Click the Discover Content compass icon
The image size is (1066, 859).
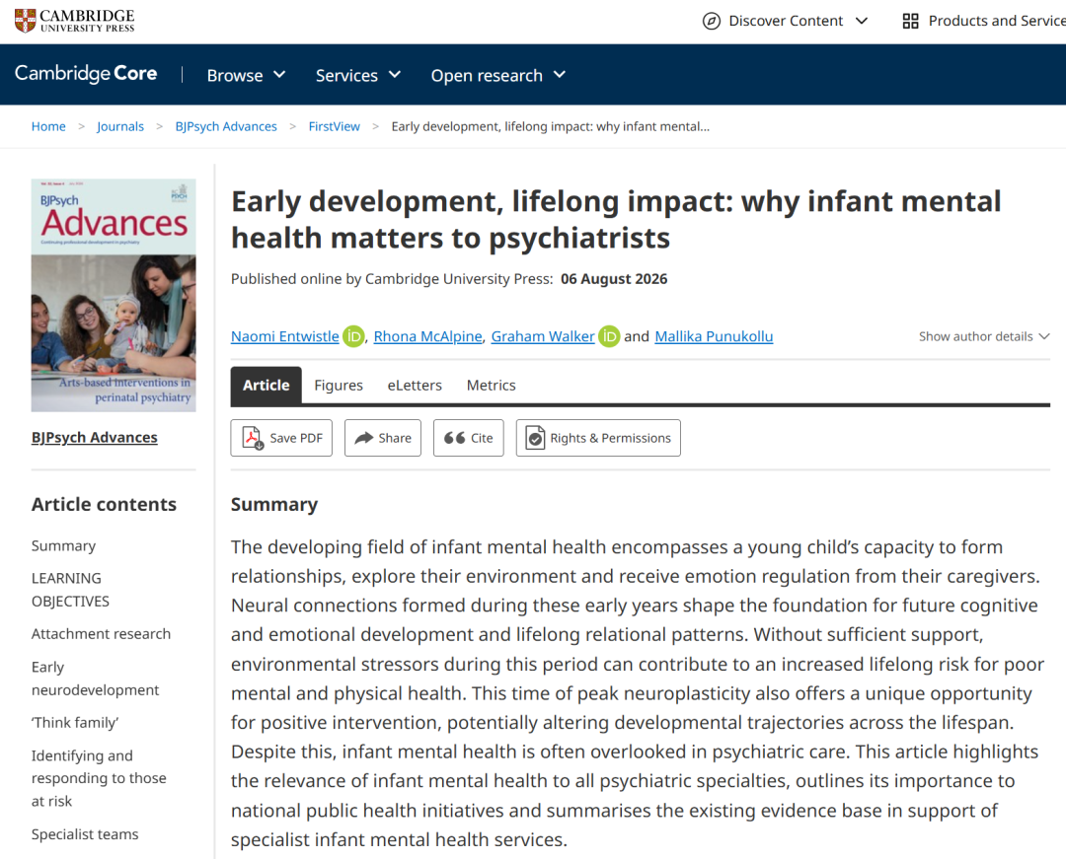(x=711, y=21)
